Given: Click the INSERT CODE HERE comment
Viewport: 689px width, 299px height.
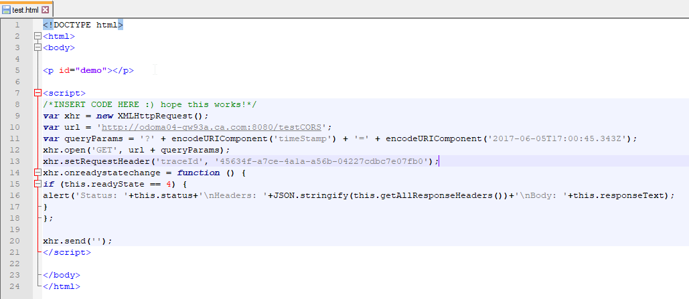Looking at the screenshot, I should 150,104.
